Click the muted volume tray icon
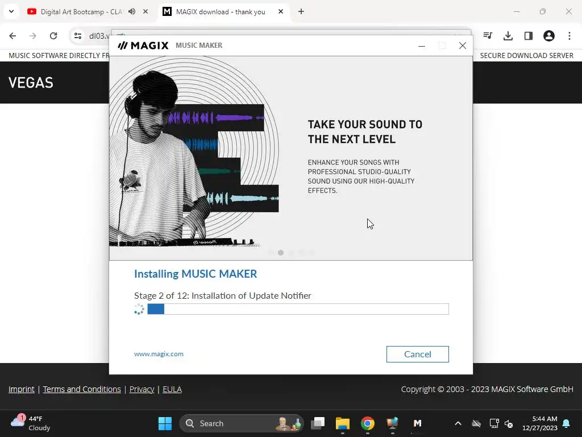The height and width of the screenshot is (437, 582). [509, 423]
